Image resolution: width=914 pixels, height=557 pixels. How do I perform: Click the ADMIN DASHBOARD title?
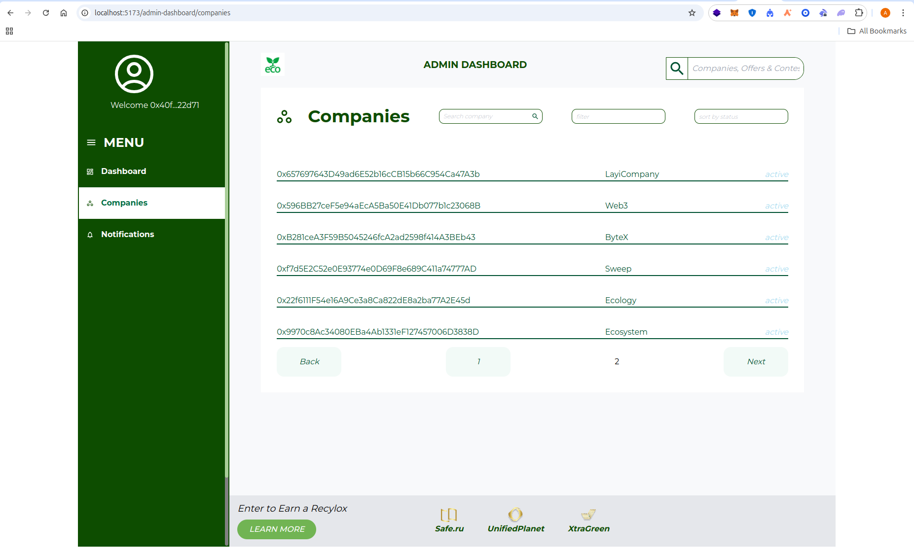(x=475, y=65)
